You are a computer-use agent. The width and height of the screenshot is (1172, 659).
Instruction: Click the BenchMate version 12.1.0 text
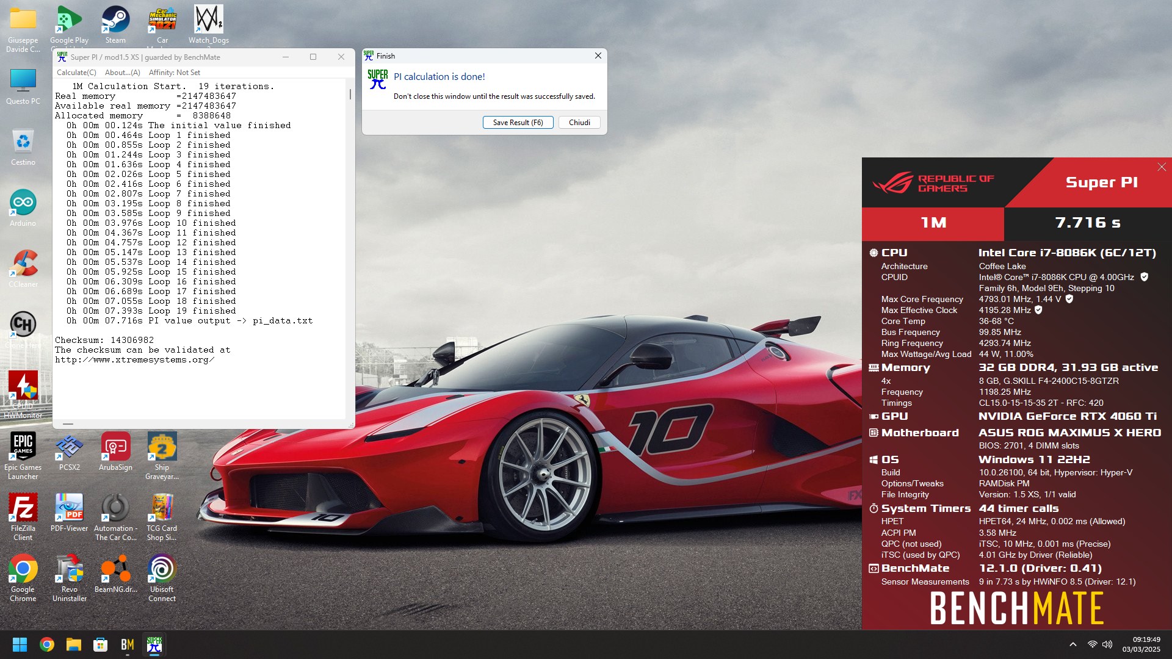[x=1040, y=568]
